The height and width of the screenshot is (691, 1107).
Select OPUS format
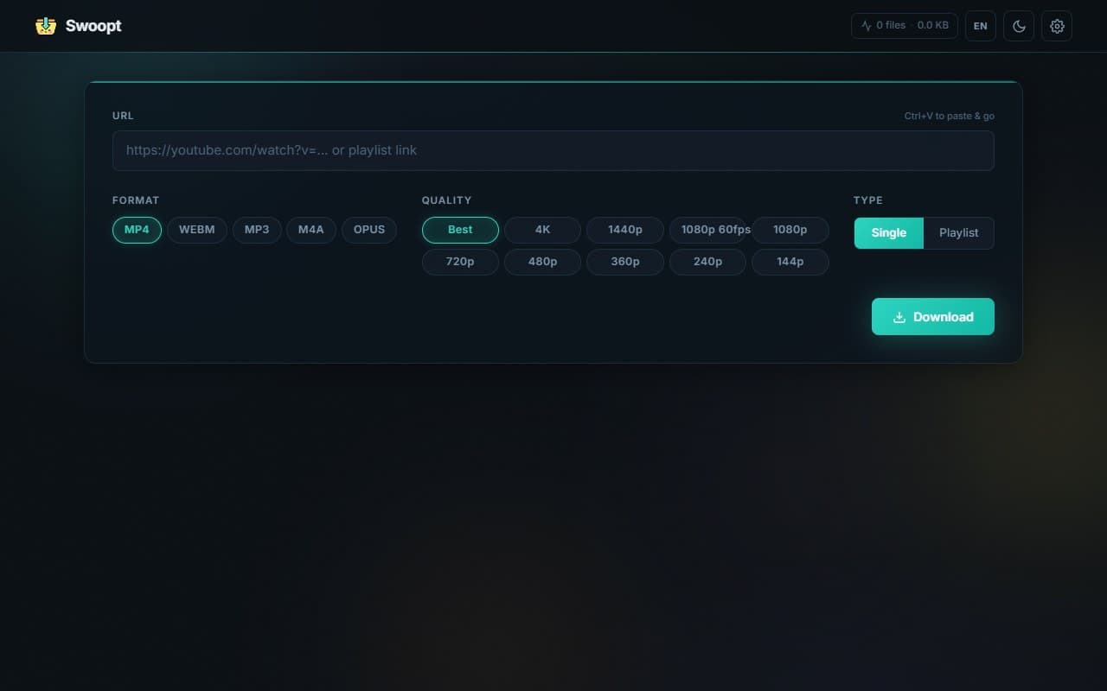coord(369,230)
